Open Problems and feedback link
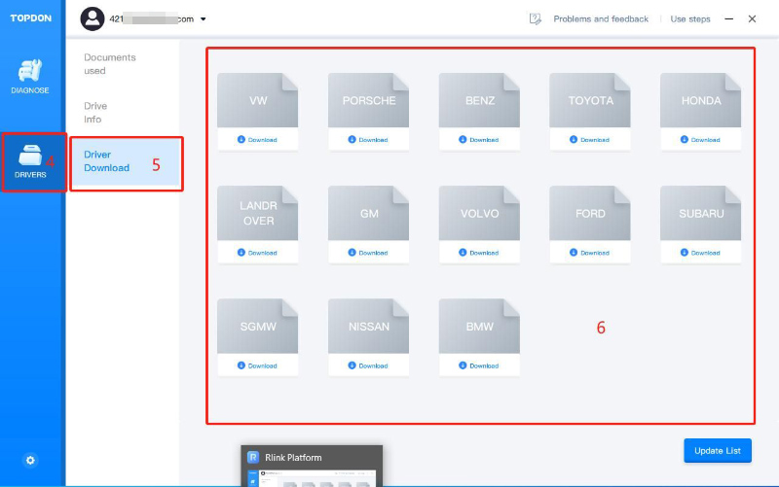Viewport: 779px width, 487px height. (x=600, y=18)
